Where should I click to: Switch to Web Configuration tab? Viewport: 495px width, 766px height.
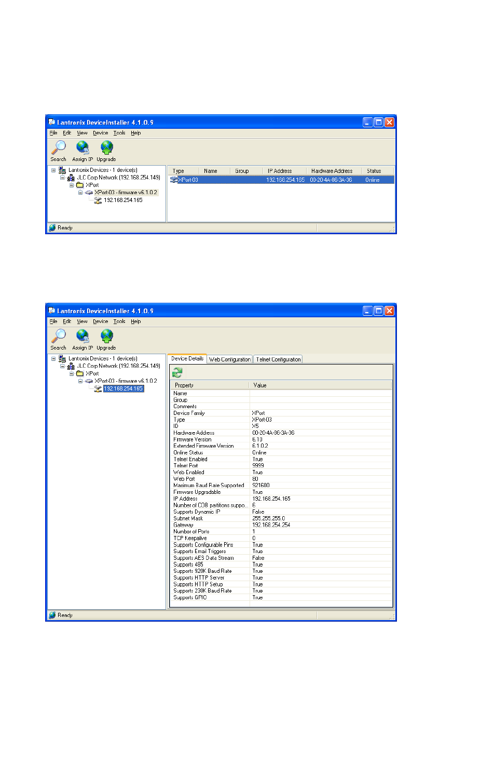pos(230,359)
